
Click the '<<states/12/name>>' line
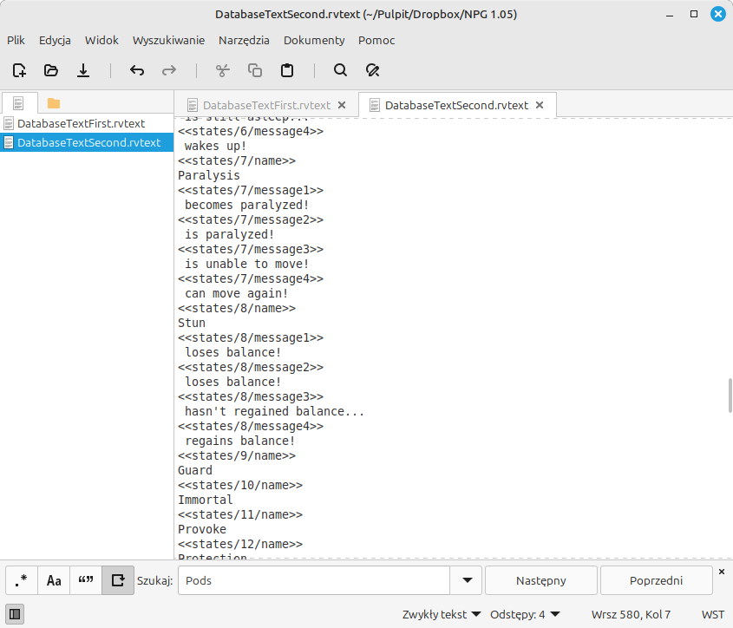pos(240,545)
